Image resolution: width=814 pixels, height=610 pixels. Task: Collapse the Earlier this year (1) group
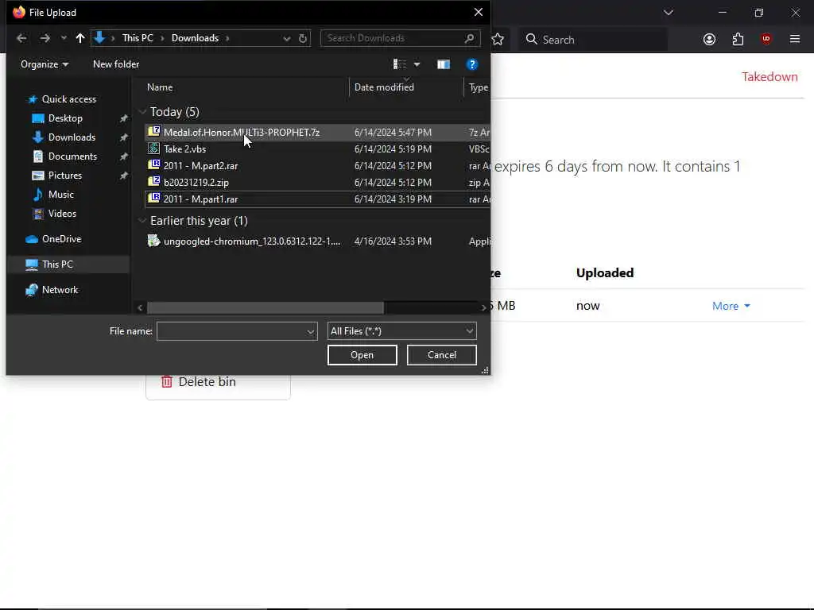(142, 221)
